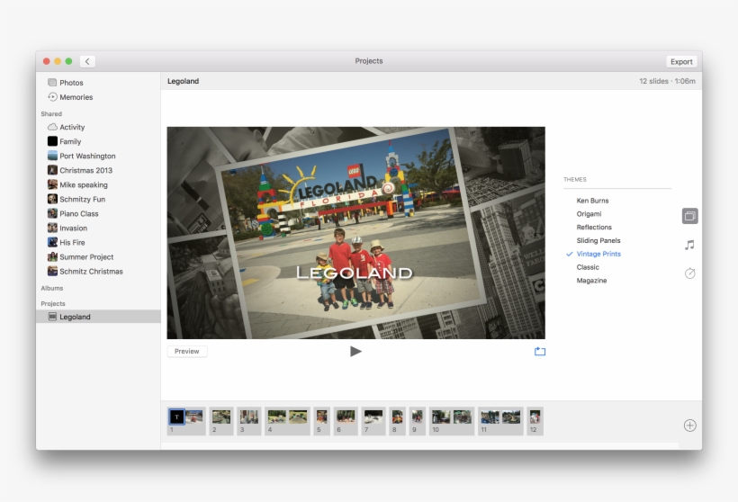This screenshot has width=738, height=502.
Task: Click the Albums section header
Action: click(52, 288)
